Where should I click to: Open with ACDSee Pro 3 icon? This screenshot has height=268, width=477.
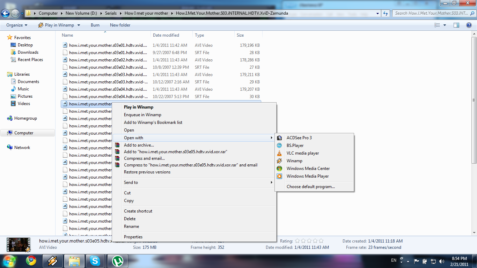coord(279,138)
